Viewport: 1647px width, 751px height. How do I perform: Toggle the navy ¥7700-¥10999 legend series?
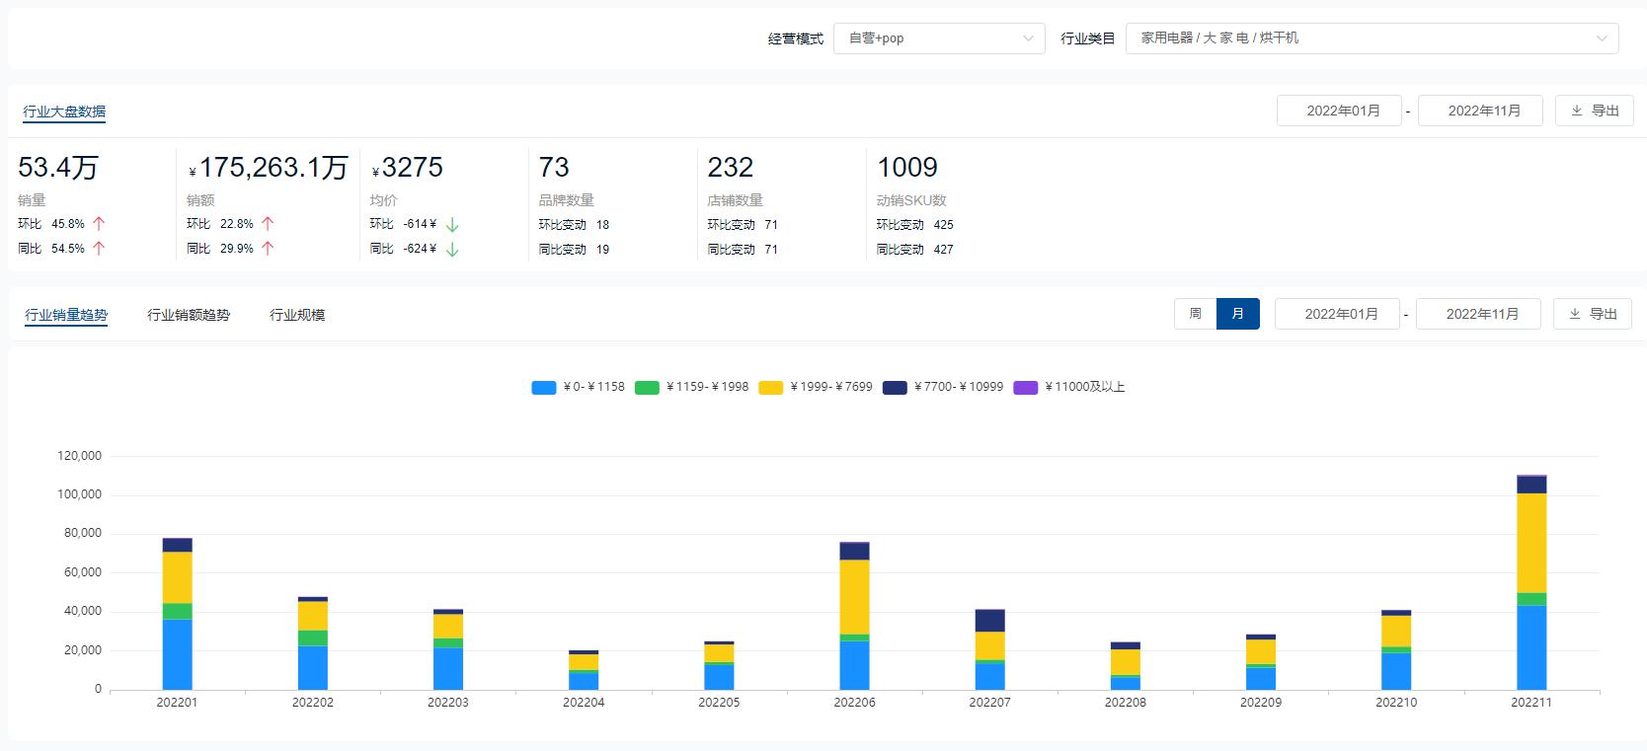(895, 388)
